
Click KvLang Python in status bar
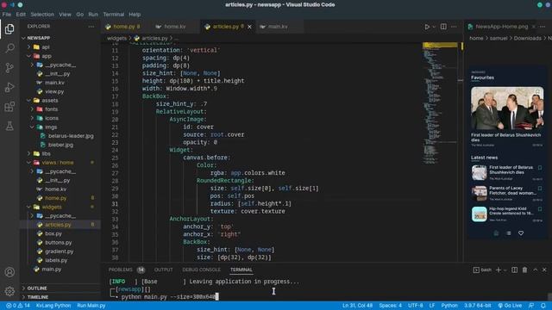[53, 306]
